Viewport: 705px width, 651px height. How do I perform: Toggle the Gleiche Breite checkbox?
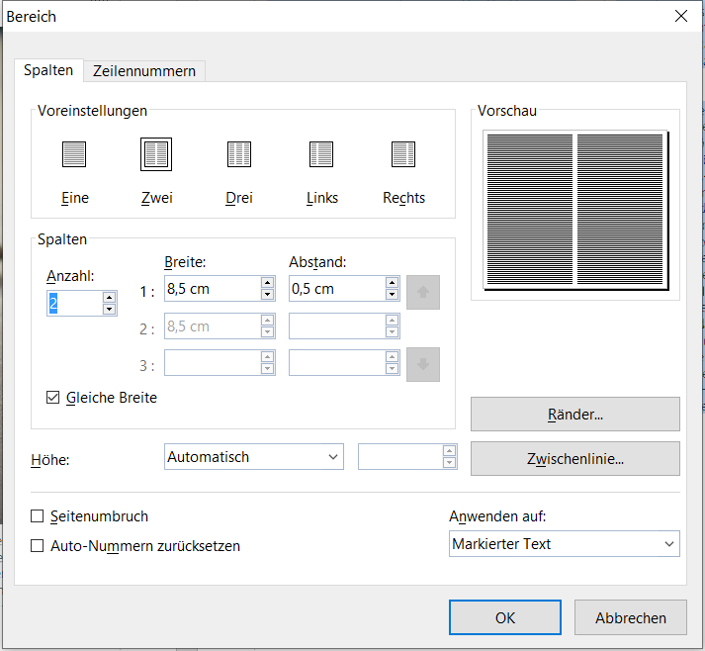point(53,398)
